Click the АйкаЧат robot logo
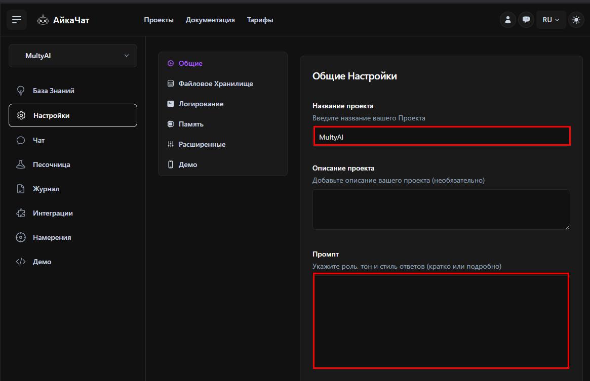The width and height of the screenshot is (590, 381). tap(44, 20)
